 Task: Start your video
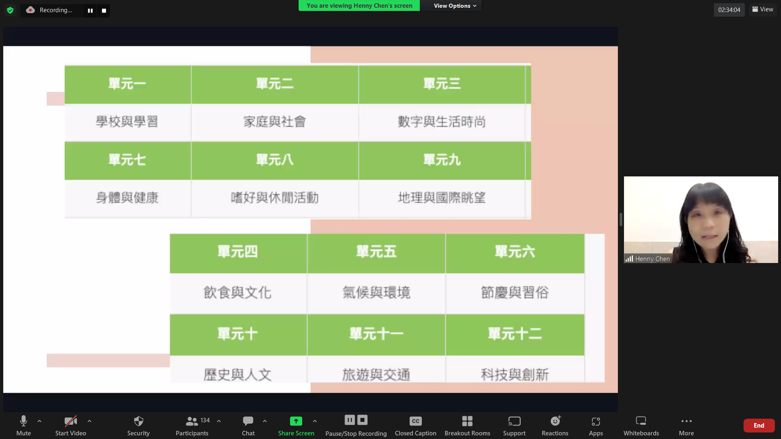coord(70,425)
